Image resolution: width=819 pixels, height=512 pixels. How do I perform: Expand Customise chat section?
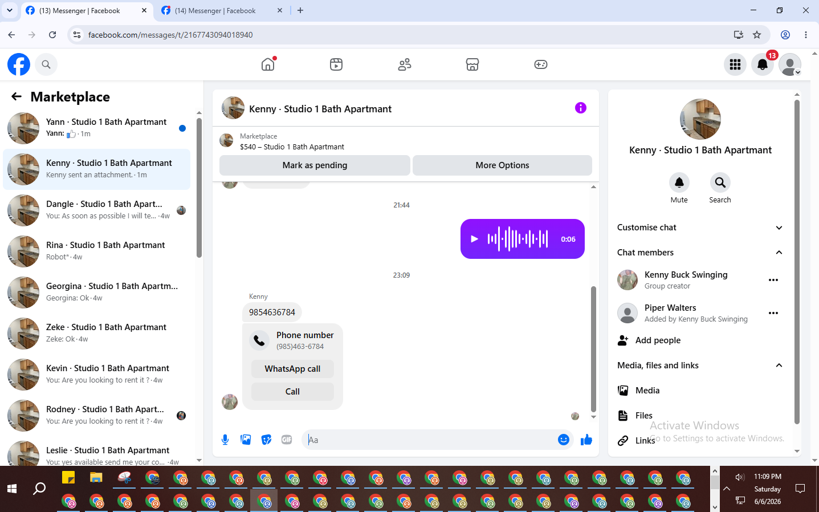coord(700,227)
